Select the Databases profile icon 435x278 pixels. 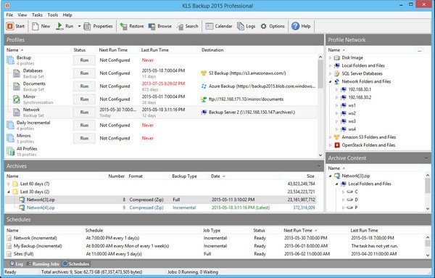point(17,73)
